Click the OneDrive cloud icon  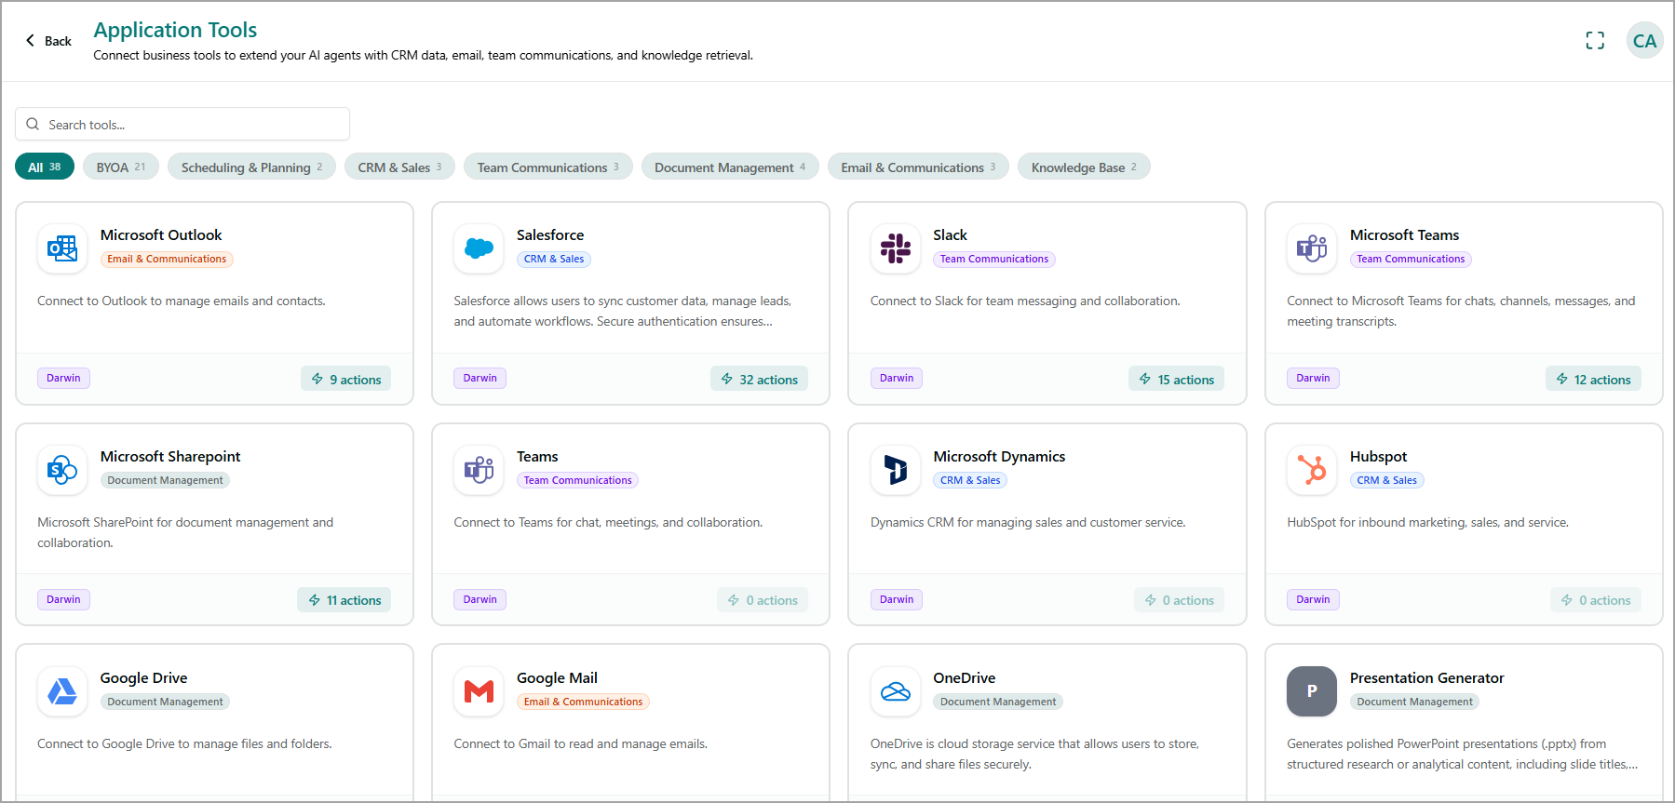click(896, 691)
